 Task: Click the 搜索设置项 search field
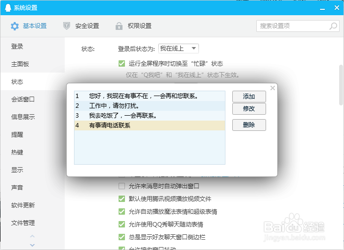(298, 26)
